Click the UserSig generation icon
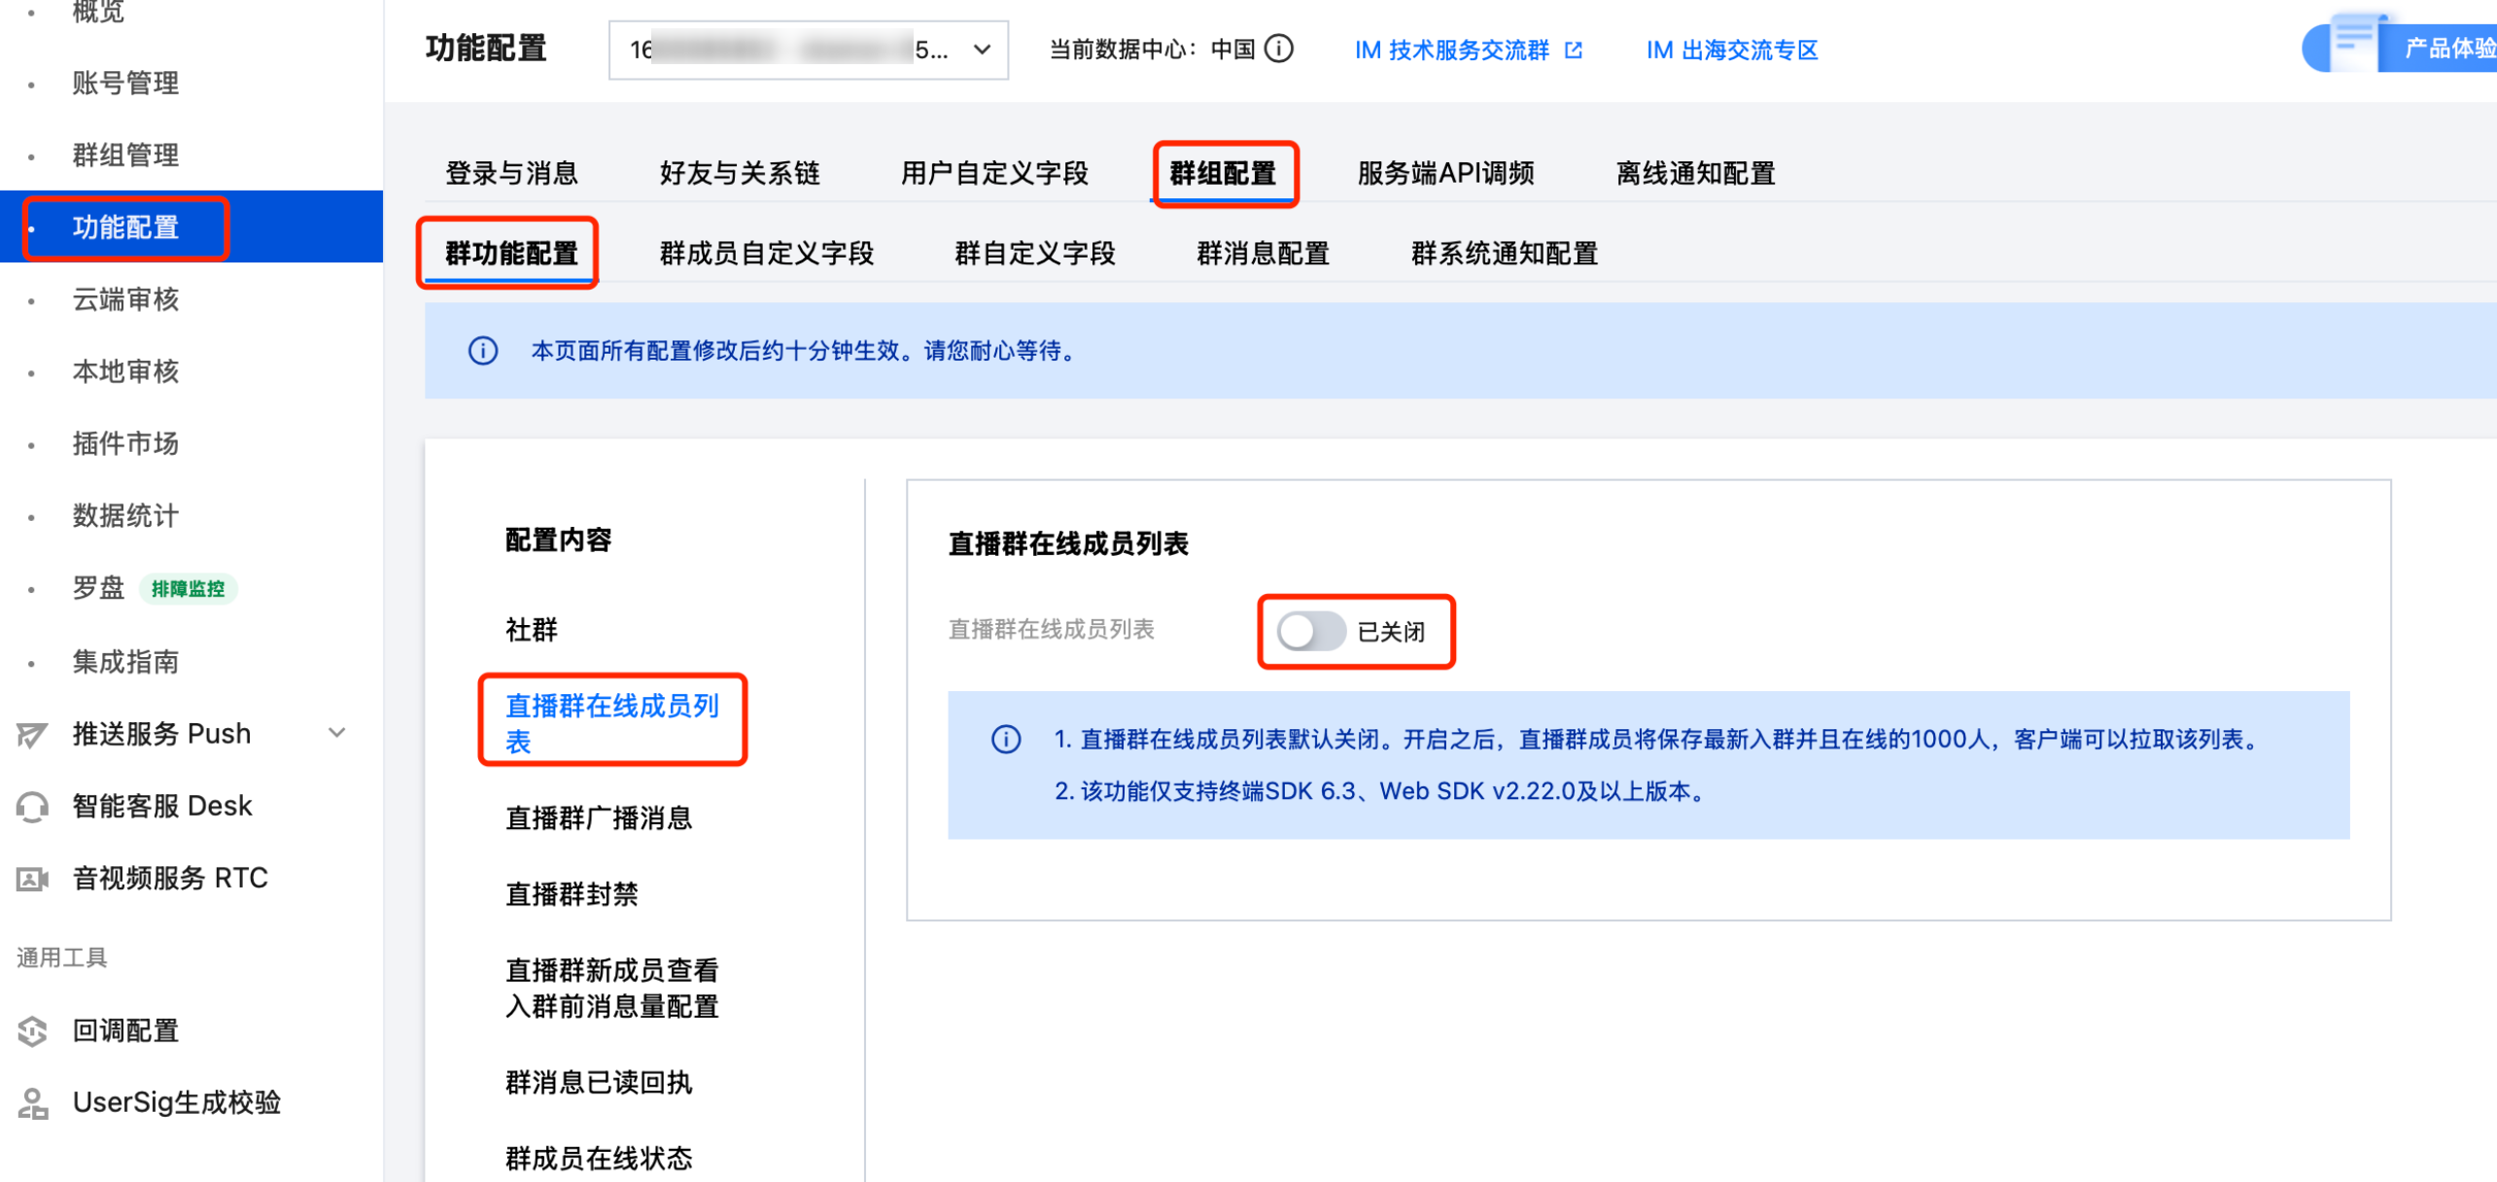This screenshot has width=2497, height=1182. click(31, 1103)
